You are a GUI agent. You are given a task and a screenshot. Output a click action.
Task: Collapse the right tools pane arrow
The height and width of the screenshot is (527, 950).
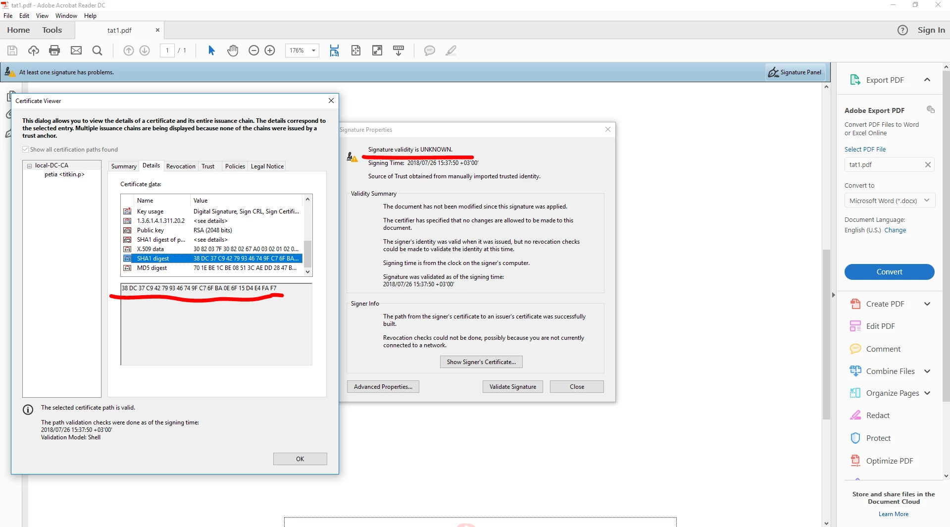833,295
